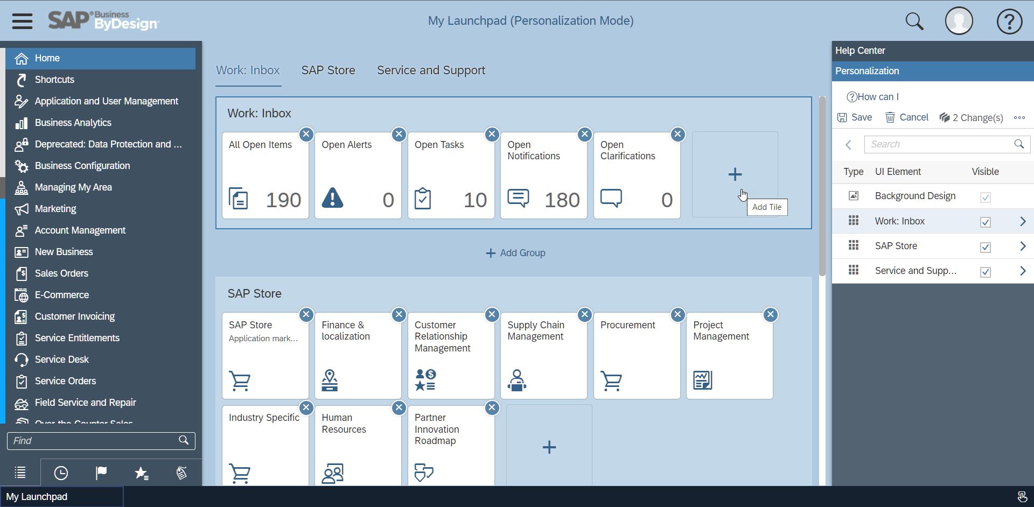Image resolution: width=1034 pixels, height=507 pixels.
Task: Click My Launchpad taskbar tab
Action: (61, 497)
